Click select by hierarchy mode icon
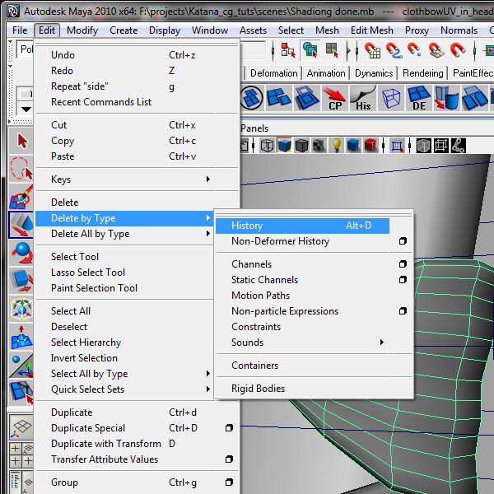Image resolution: width=494 pixels, height=494 pixels. click(288, 50)
